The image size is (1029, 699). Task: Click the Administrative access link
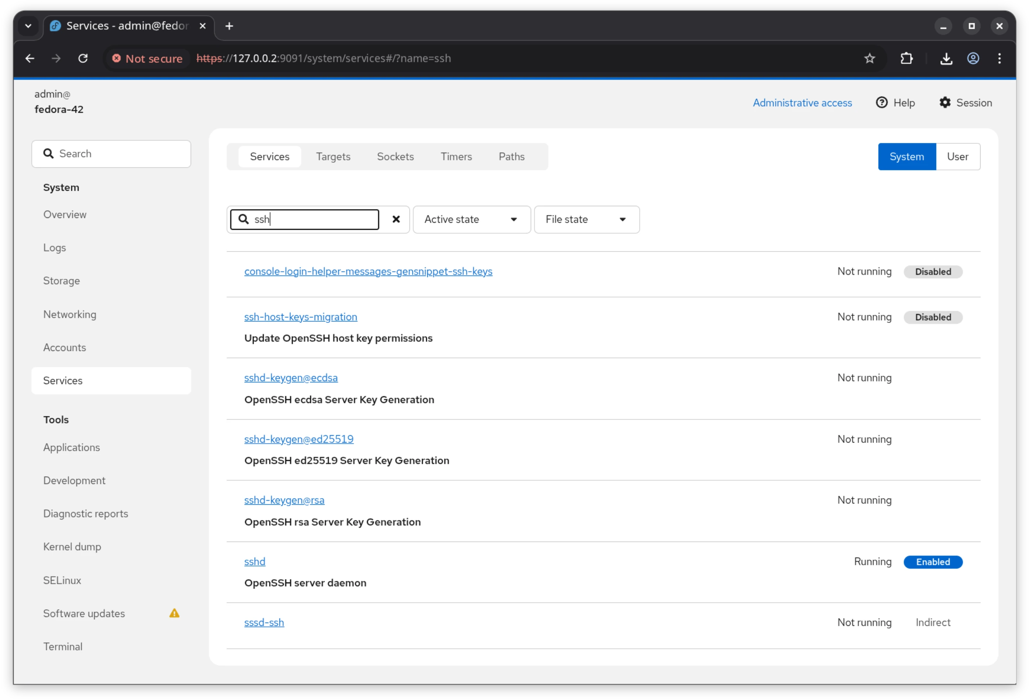802,102
